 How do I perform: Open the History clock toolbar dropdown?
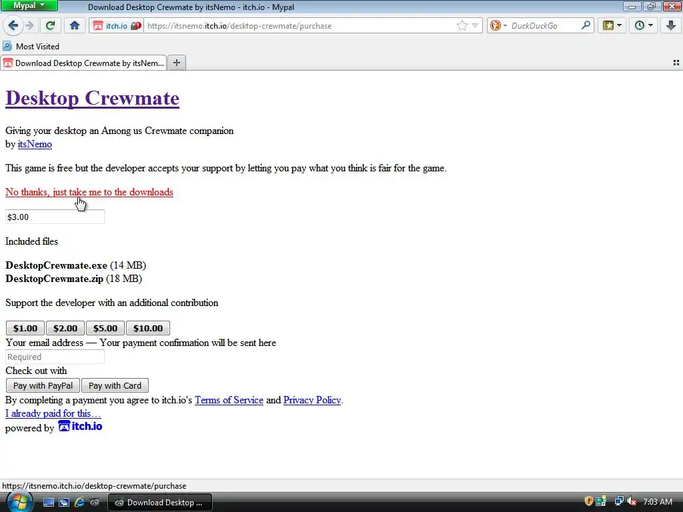pos(644,26)
